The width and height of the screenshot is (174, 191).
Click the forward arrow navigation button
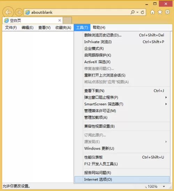(19, 12)
